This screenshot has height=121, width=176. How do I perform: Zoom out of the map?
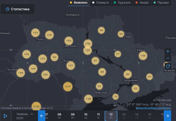168,58
